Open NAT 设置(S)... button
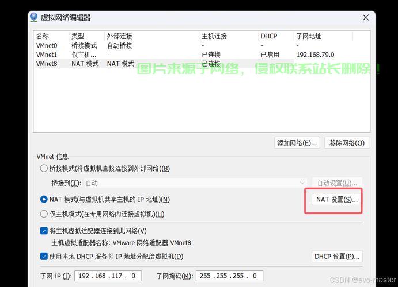 (336, 200)
